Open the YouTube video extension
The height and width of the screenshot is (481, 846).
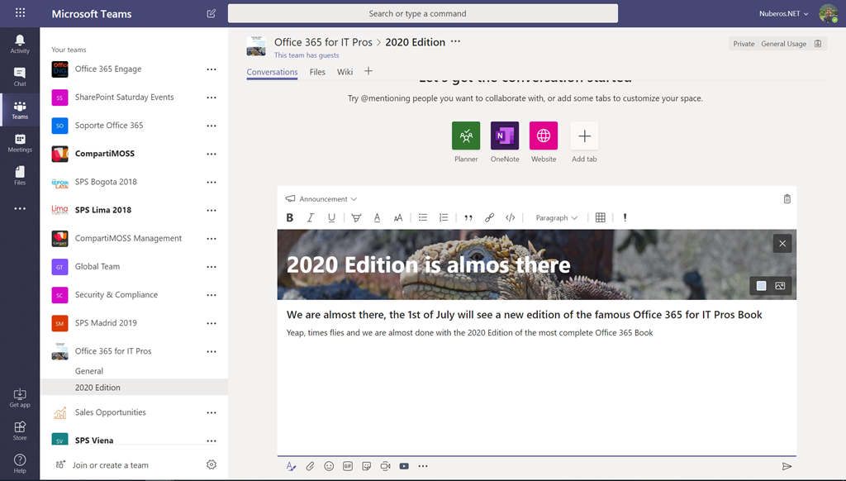coord(404,466)
